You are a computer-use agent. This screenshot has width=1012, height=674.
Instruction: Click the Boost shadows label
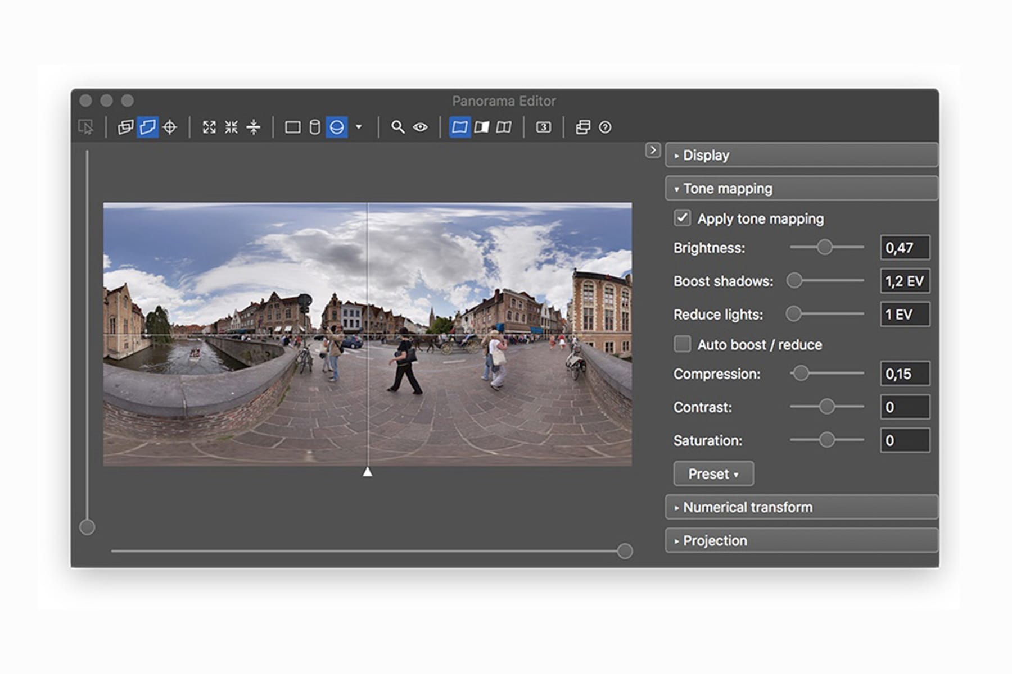723,281
